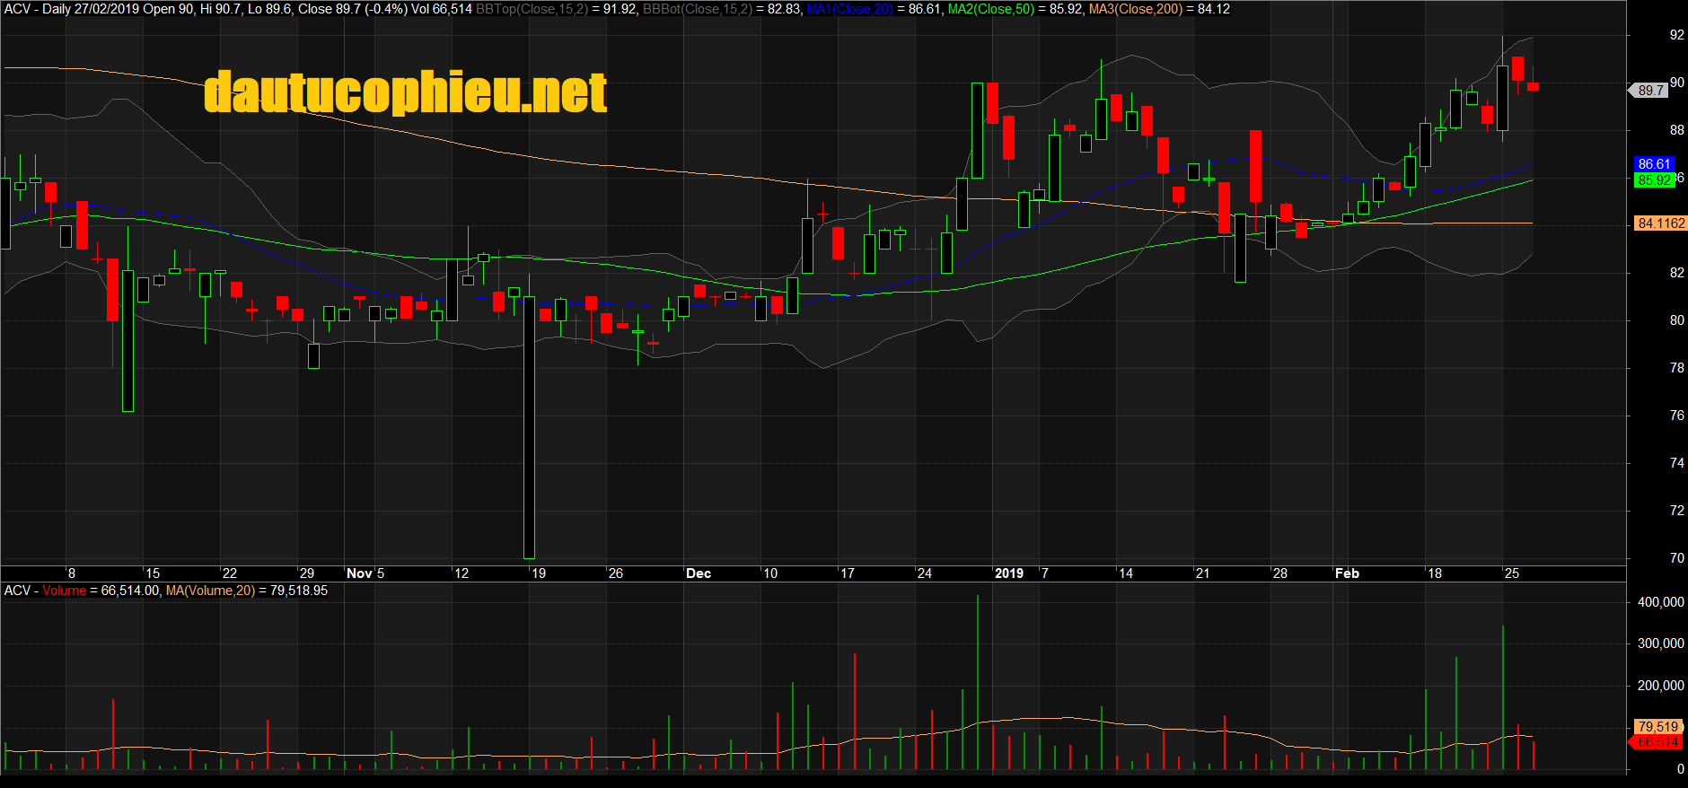Image resolution: width=1688 pixels, height=788 pixels.
Task: Click the dautucophieu.net watermark text
Action: click(405, 92)
